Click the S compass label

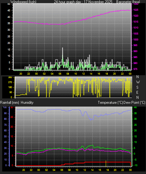137,87
